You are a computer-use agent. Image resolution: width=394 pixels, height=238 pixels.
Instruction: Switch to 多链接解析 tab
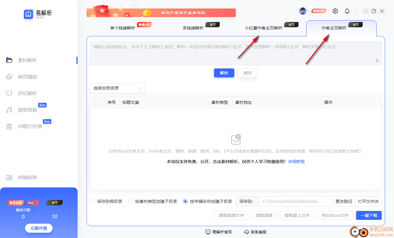193,28
